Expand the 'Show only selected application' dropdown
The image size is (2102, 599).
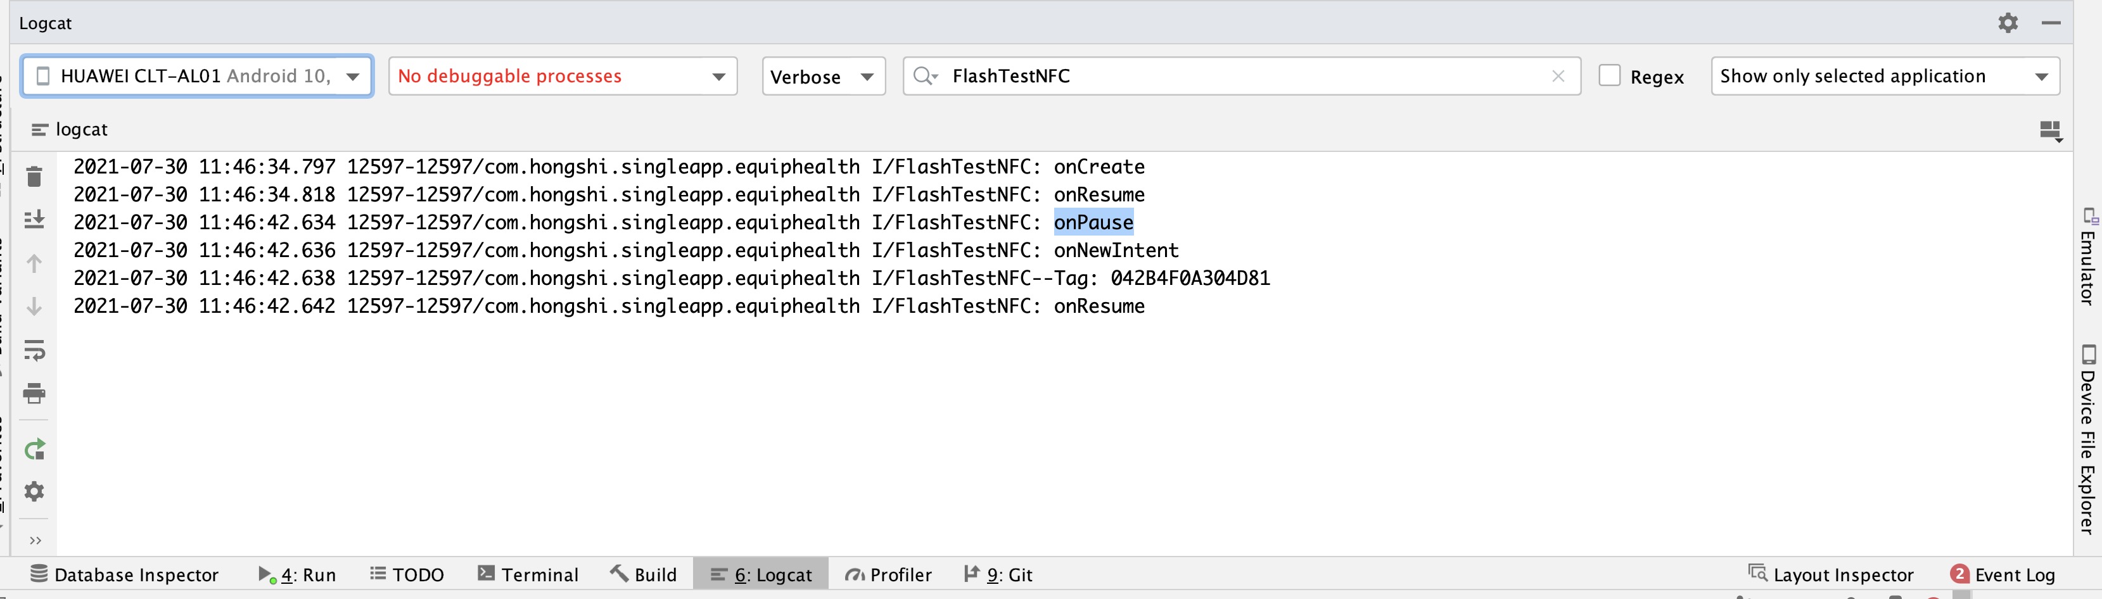[x=1885, y=76]
